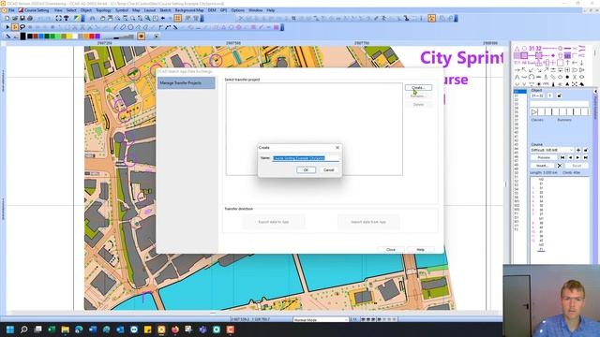Open Excel from the taskbar
Image resolution: width=600 pixels, height=337 pixels.
[x=52, y=330]
